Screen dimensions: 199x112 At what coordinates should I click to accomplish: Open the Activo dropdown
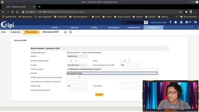point(126,61)
